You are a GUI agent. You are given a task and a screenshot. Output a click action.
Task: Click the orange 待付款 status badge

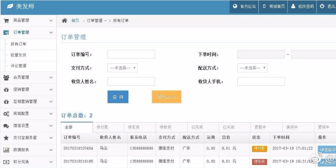(x=259, y=149)
